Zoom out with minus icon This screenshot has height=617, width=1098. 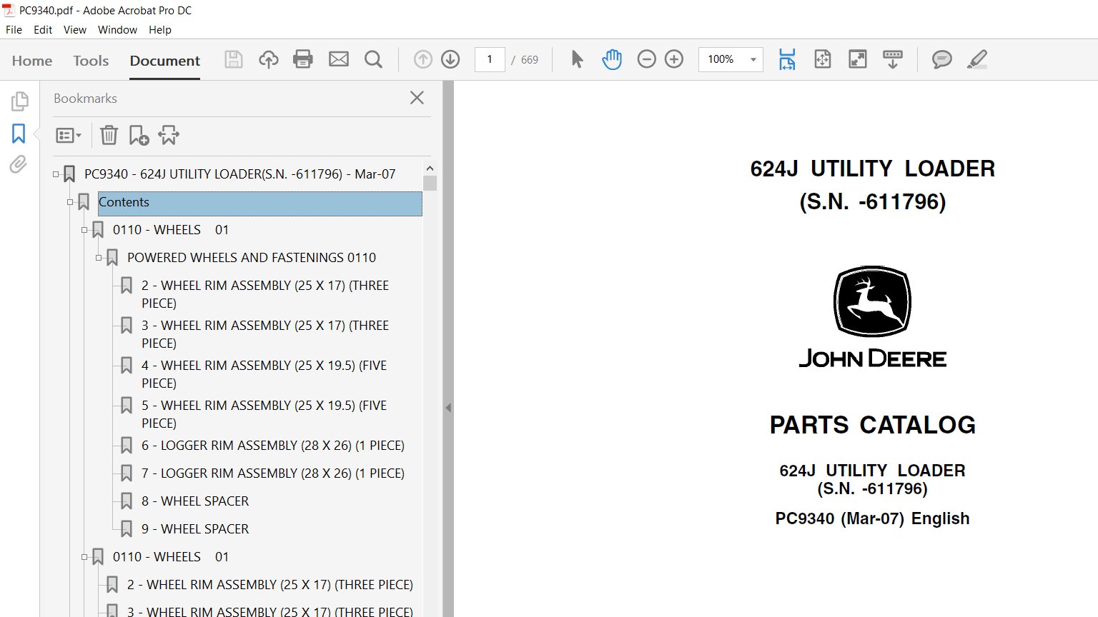coord(646,59)
